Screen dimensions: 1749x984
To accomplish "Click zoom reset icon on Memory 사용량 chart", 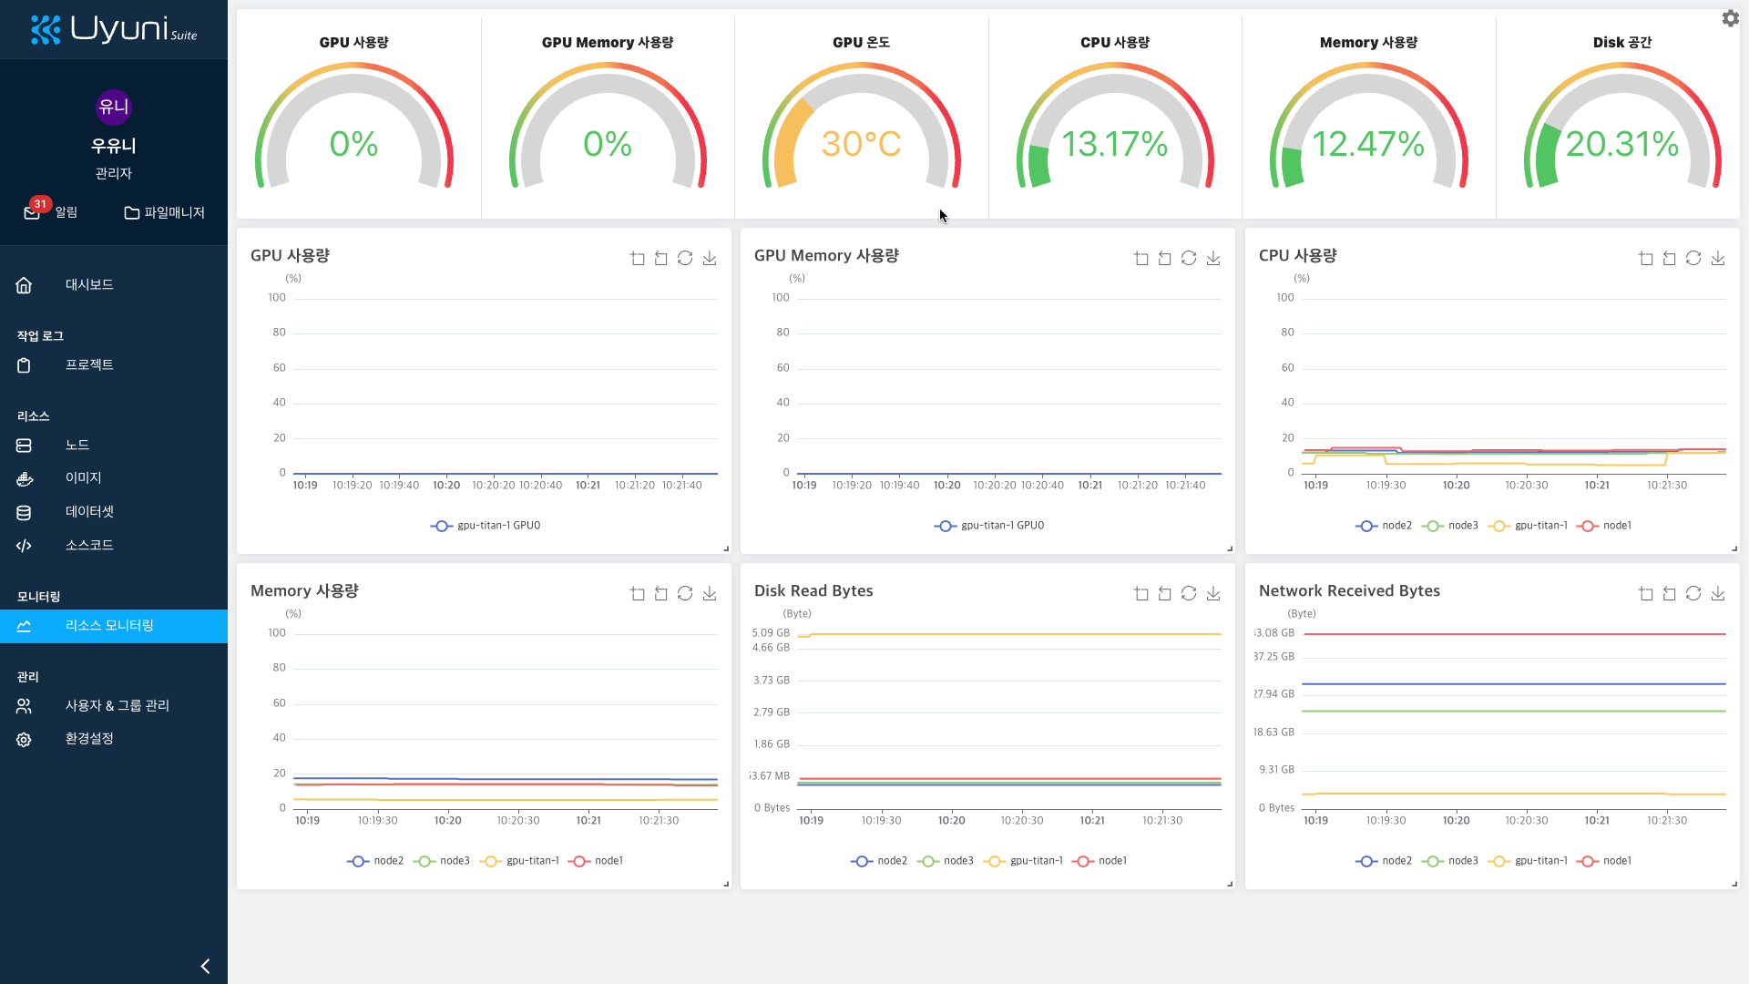I will click(x=660, y=593).
